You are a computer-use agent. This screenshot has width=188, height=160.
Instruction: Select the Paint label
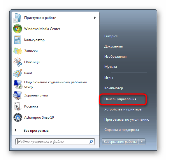click(x=28, y=73)
